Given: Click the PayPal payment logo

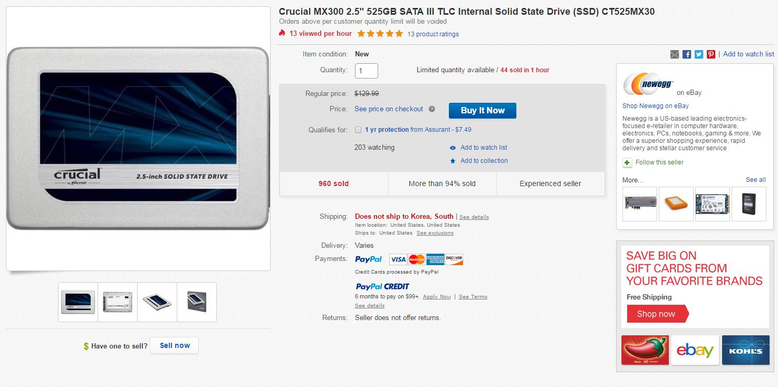Looking at the screenshot, I should 369,259.
